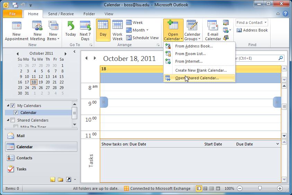This screenshot has width=292, height=195.
Task: Collapse the Shared Calendars group
Action: [x=8, y=120]
